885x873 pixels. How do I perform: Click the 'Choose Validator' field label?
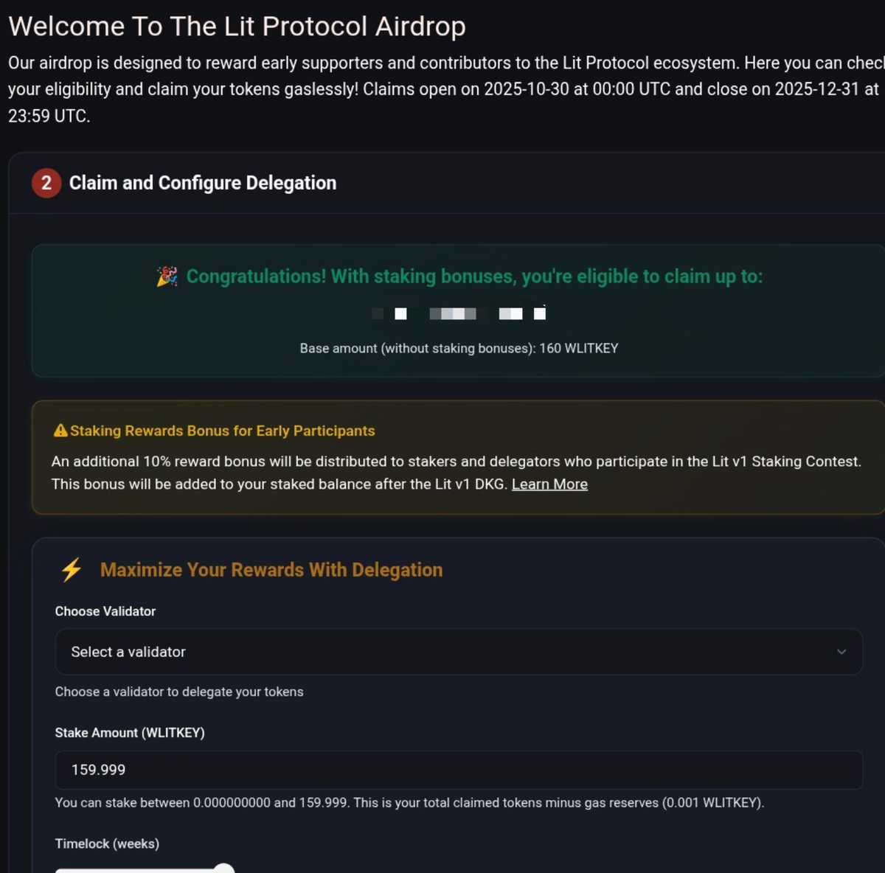(x=105, y=611)
